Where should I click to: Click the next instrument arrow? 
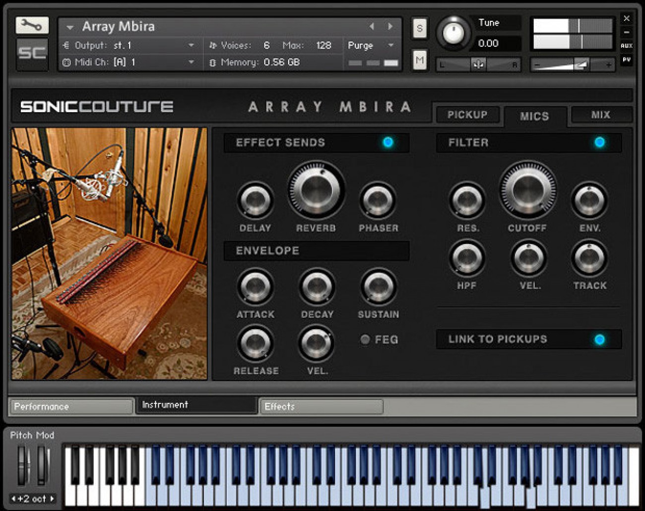point(390,26)
